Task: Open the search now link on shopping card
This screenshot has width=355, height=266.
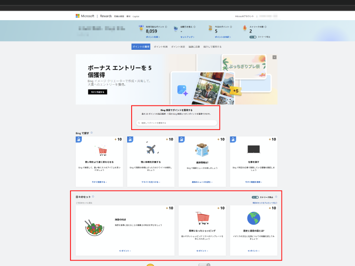Action: [x=100, y=182]
